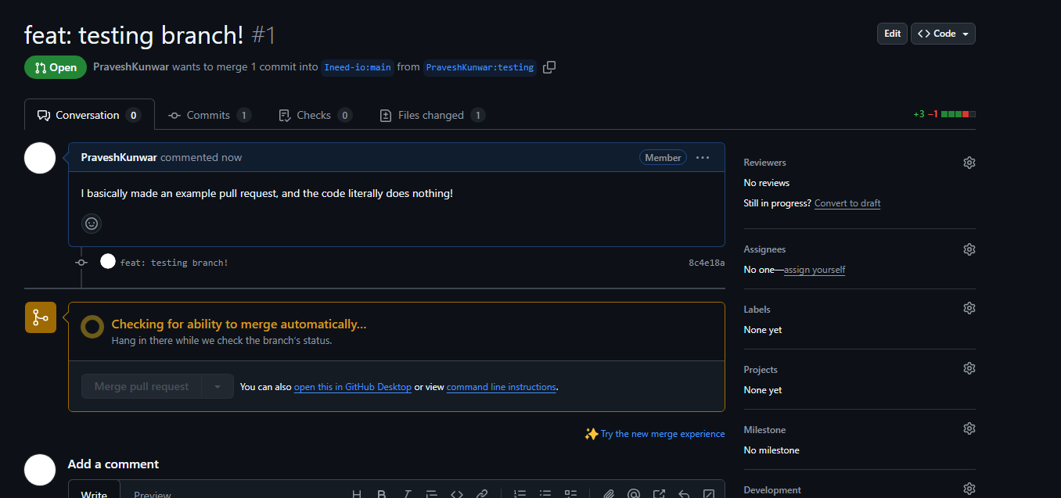Viewport: 1061px width, 498px height.
Task: Open commit hash 8c4e18a
Action: tap(707, 263)
